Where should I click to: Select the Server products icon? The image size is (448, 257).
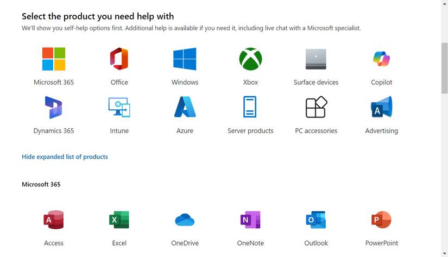pos(250,107)
